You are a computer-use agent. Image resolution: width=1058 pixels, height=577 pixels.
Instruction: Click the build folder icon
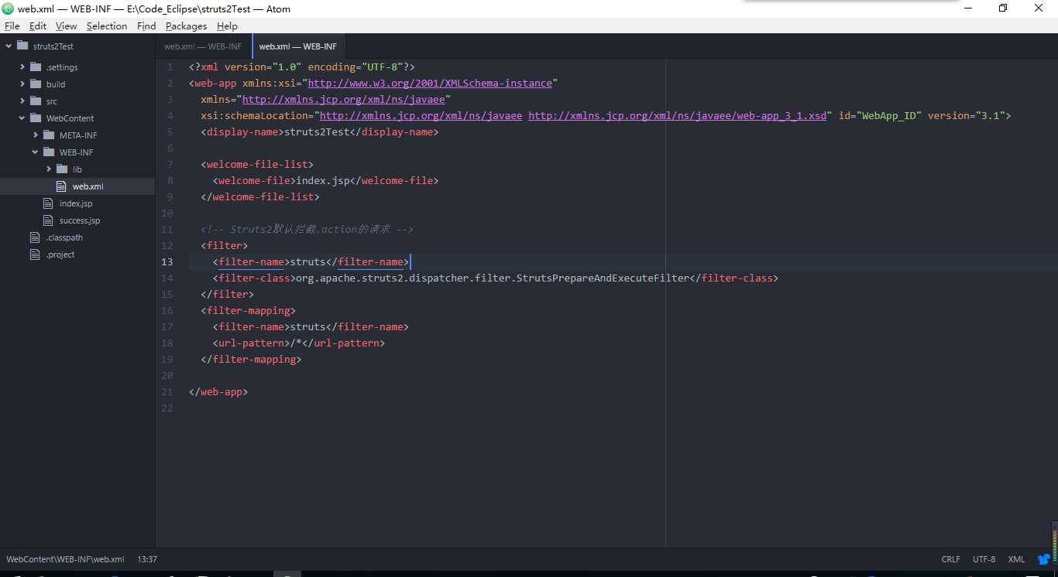pyautogui.click(x=36, y=84)
